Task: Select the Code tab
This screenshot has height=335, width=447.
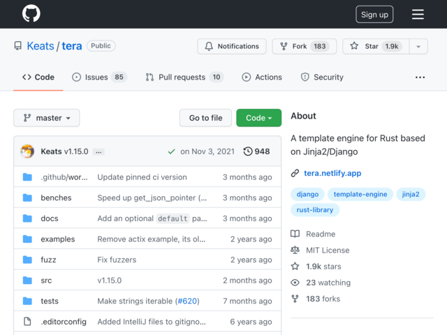Action: [38, 77]
